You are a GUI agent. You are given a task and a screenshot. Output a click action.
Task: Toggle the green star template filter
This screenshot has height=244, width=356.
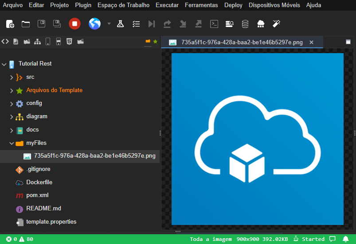point(155,41)
